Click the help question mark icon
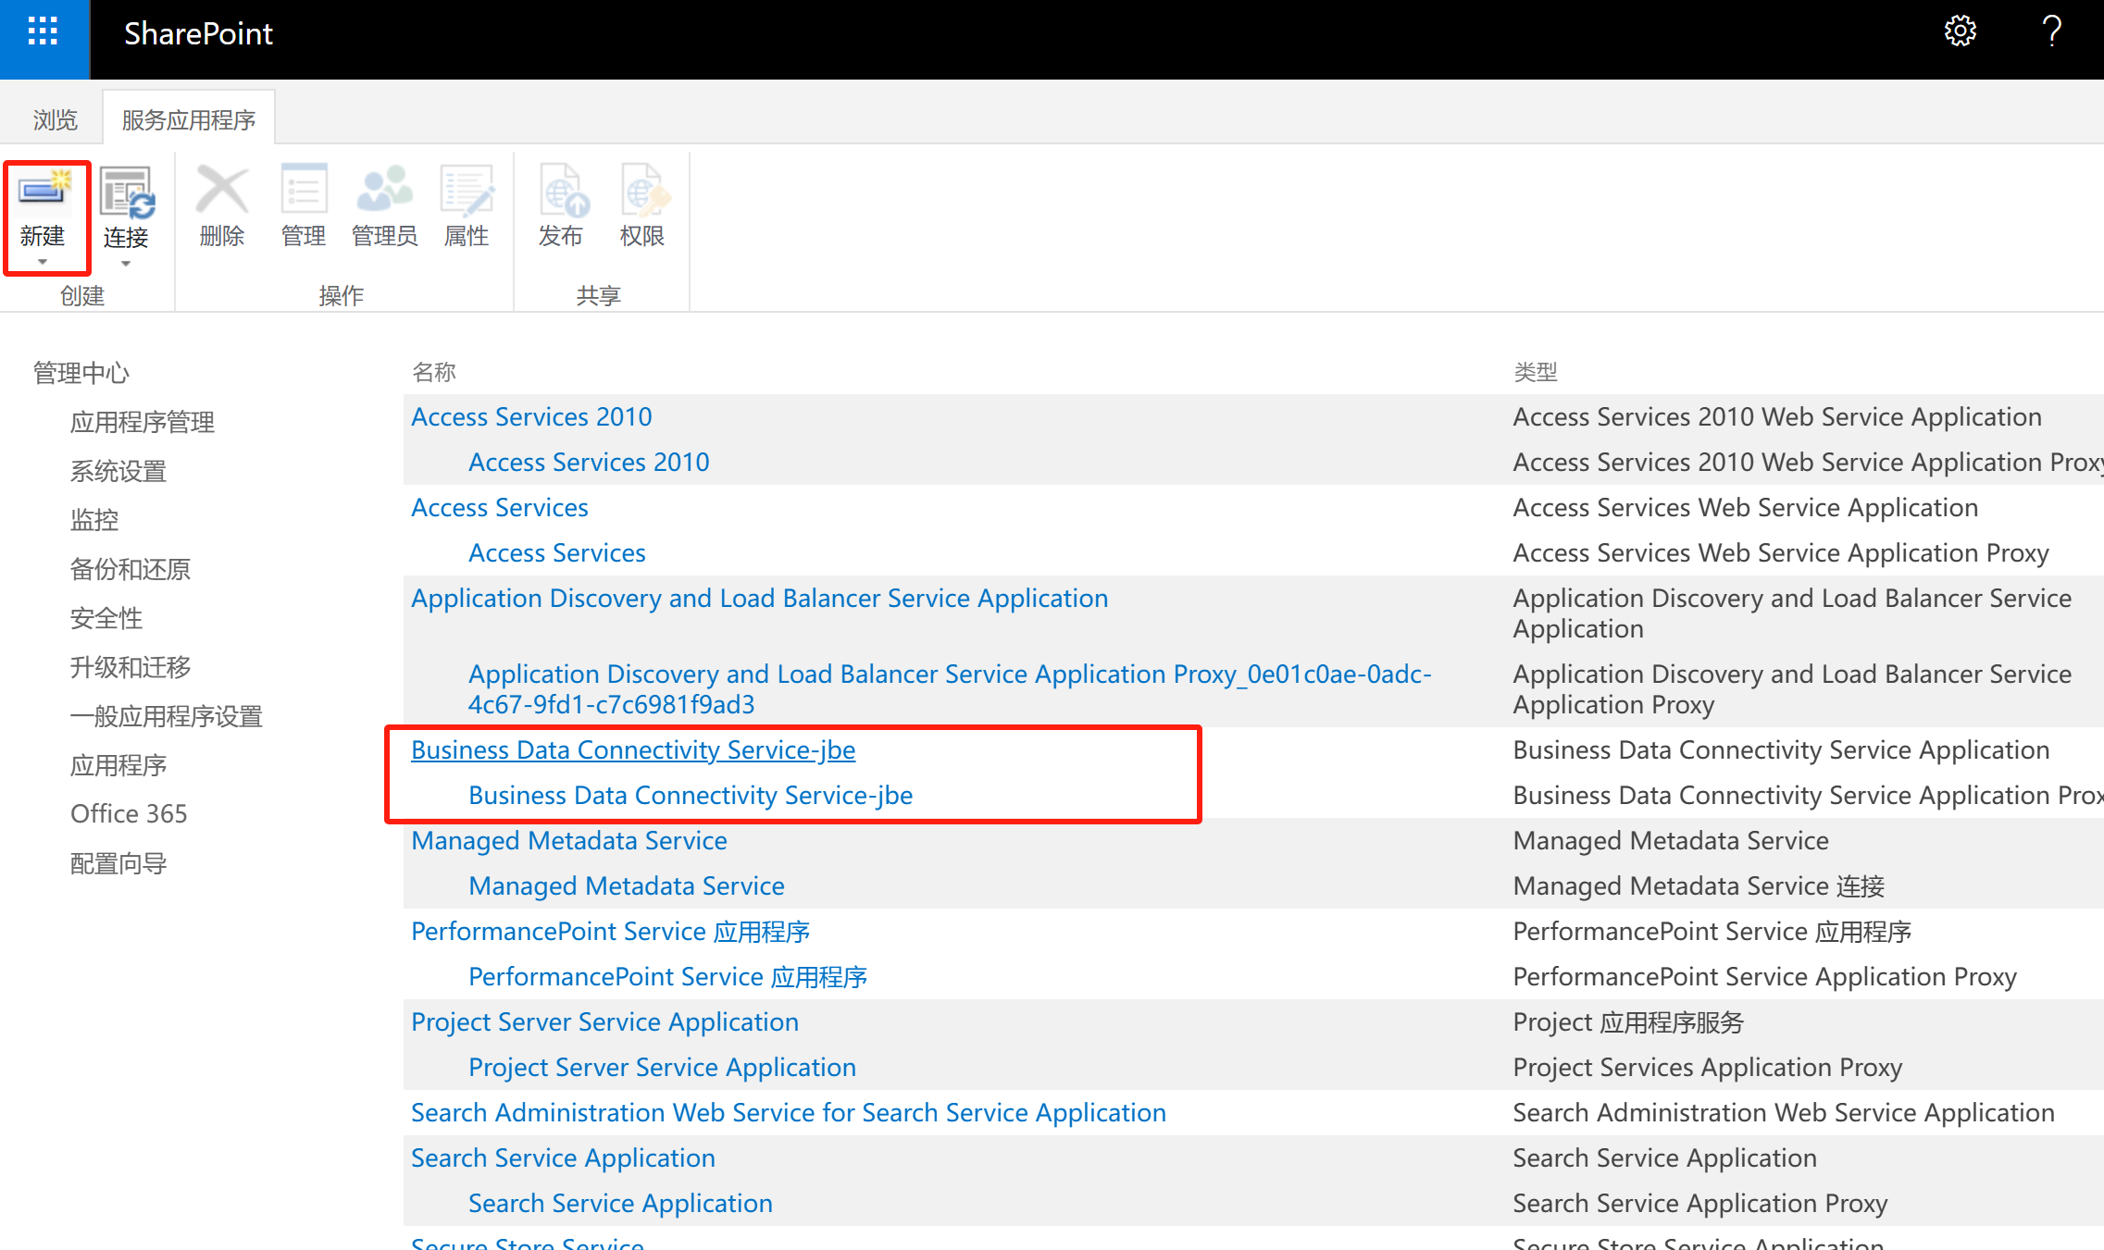The height and width of the screenshot is (1250, 2104). (x=2051, y=32)
